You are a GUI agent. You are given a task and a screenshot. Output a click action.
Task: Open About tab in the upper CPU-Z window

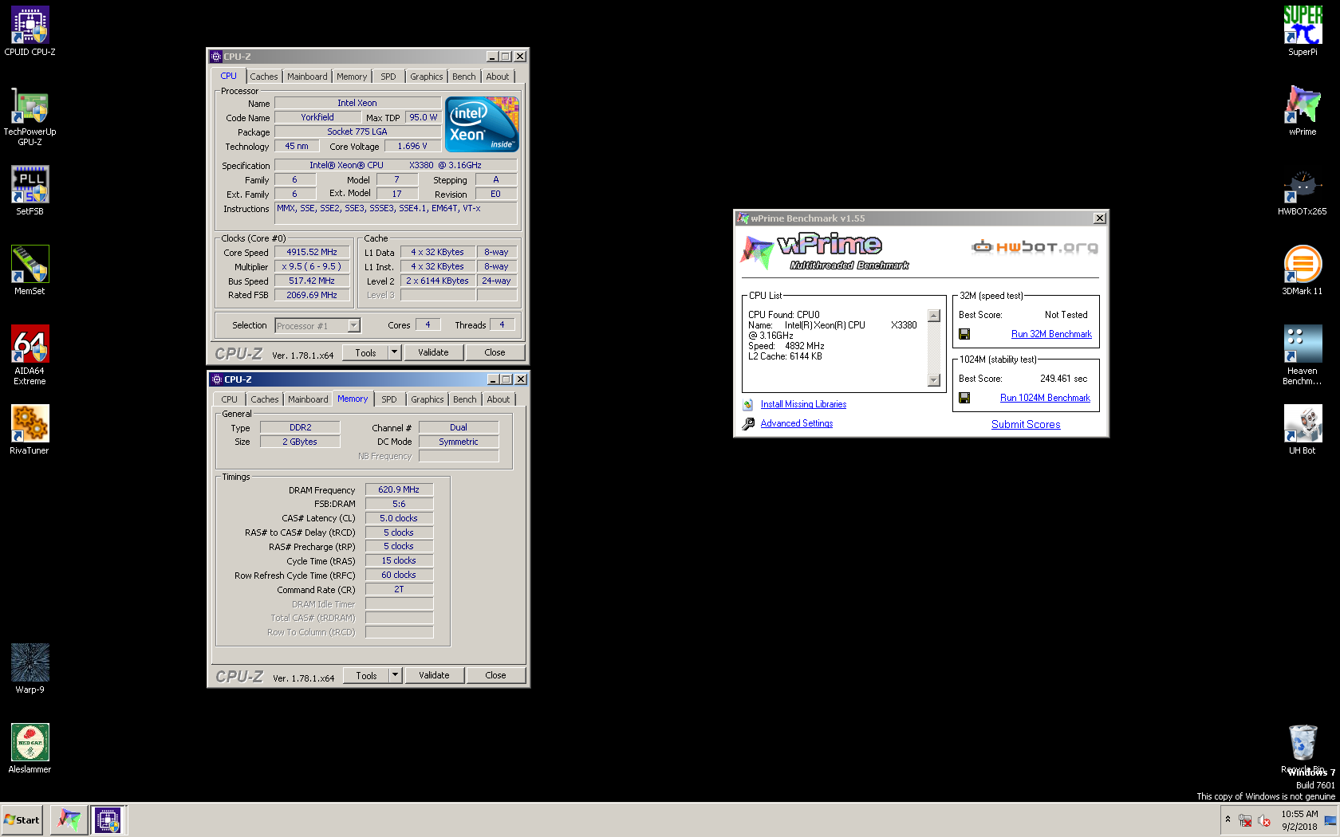[498, 77]
